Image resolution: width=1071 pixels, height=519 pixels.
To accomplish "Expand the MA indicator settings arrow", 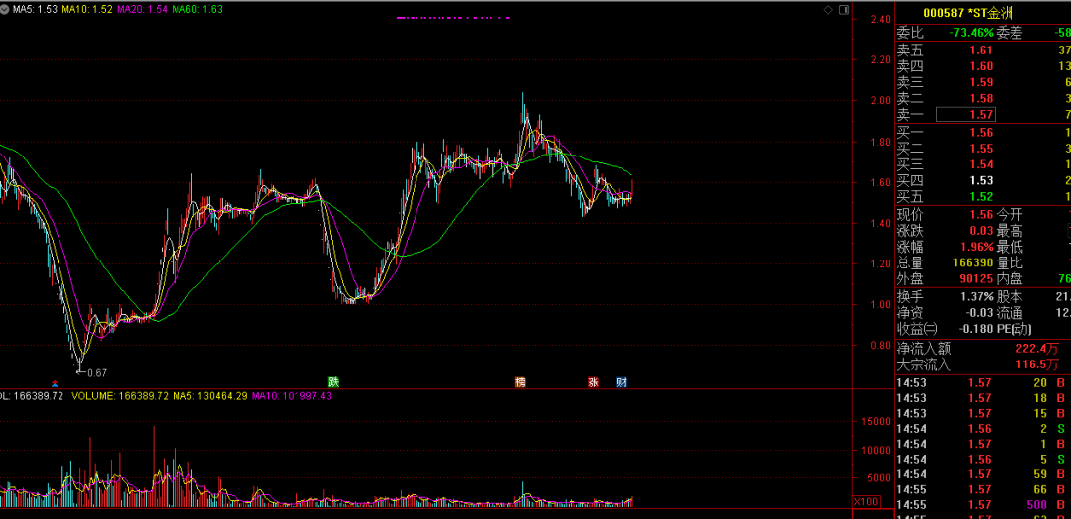I will 5,9.
